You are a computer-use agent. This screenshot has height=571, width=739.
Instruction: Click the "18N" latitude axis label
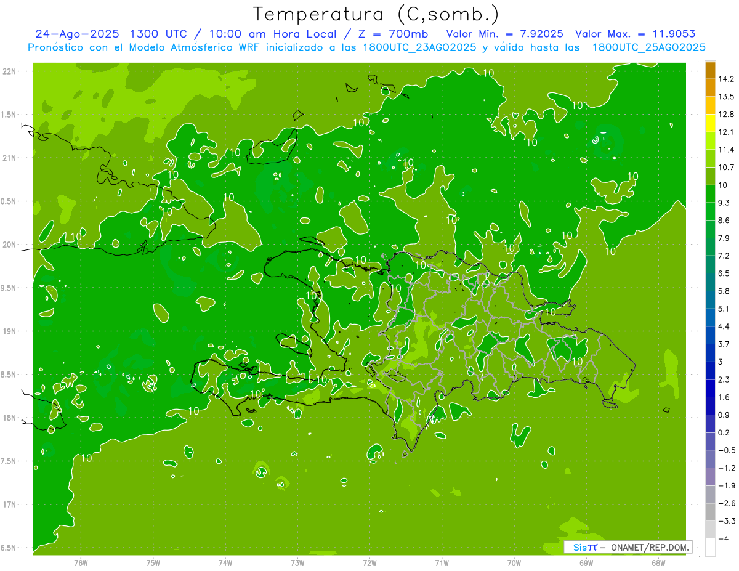[x=10, y=418]
